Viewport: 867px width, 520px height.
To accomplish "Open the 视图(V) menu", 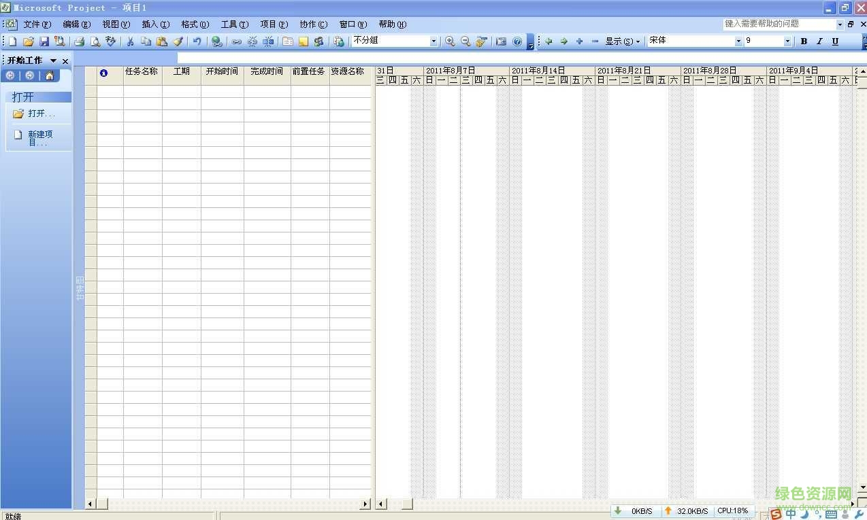I will tap(116, 24).
